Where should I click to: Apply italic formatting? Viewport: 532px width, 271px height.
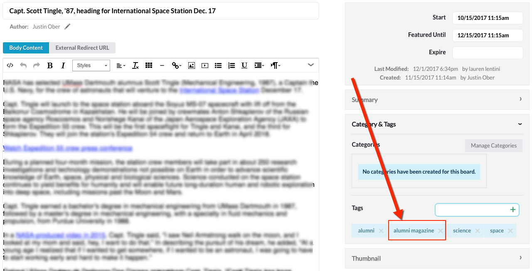point(63,65)
